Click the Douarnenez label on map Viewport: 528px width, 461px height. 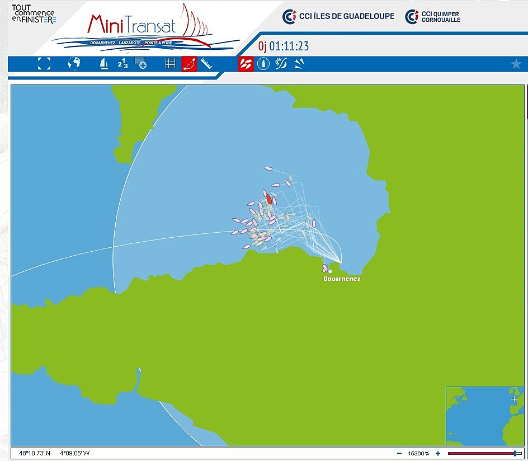[342, 279]
